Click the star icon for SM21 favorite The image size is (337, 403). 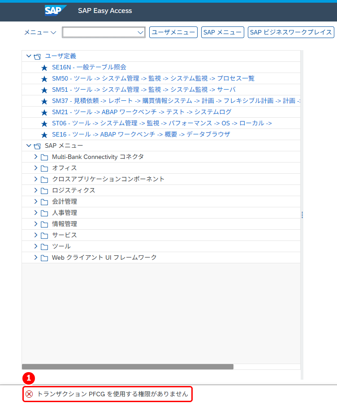point(44,112)
